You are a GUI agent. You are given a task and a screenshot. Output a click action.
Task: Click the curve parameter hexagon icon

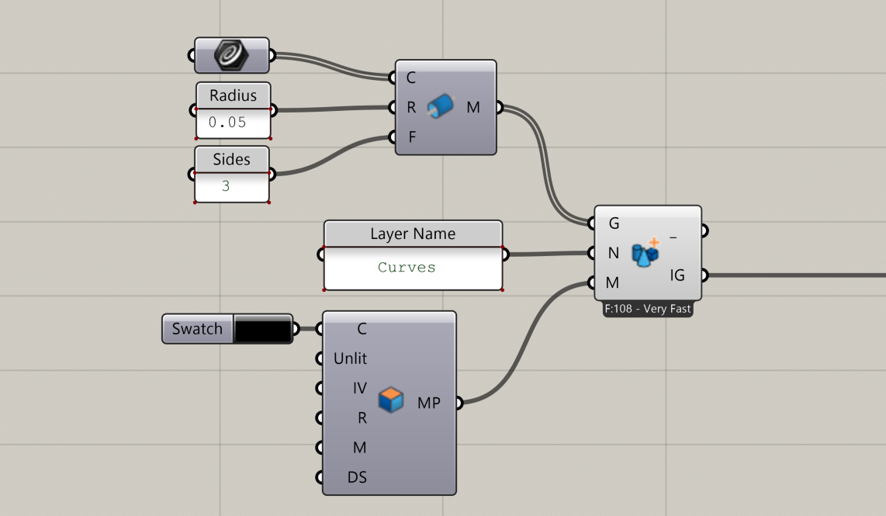[x=231, y=55]
